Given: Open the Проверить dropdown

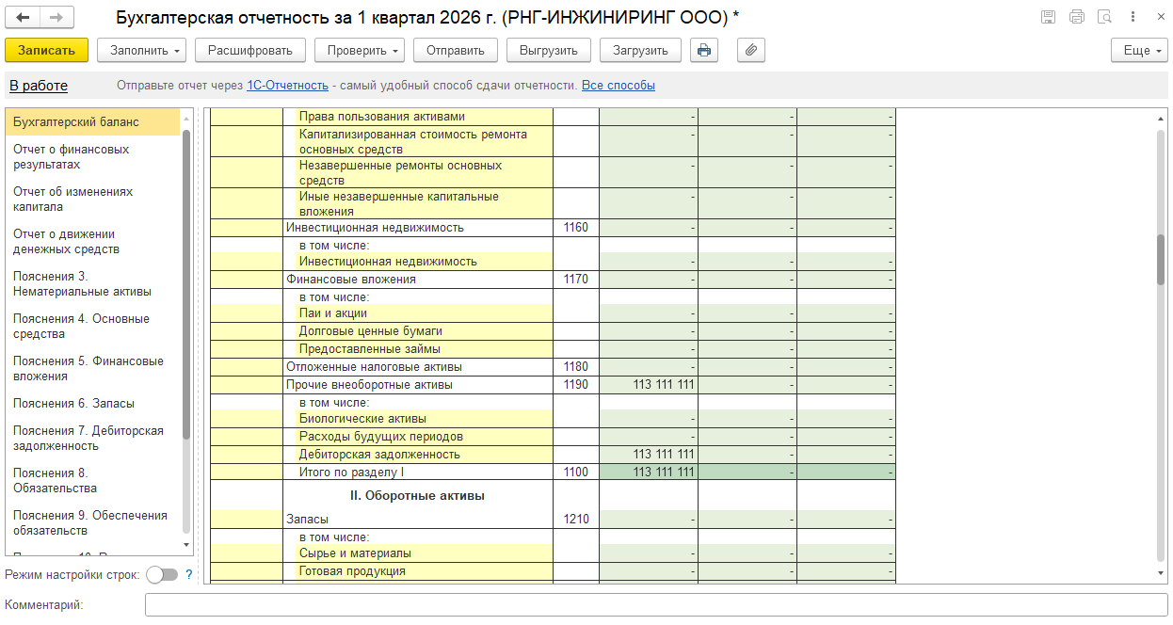Looking at the screenshot, I should pyautogui.click(x=359, y=51).
